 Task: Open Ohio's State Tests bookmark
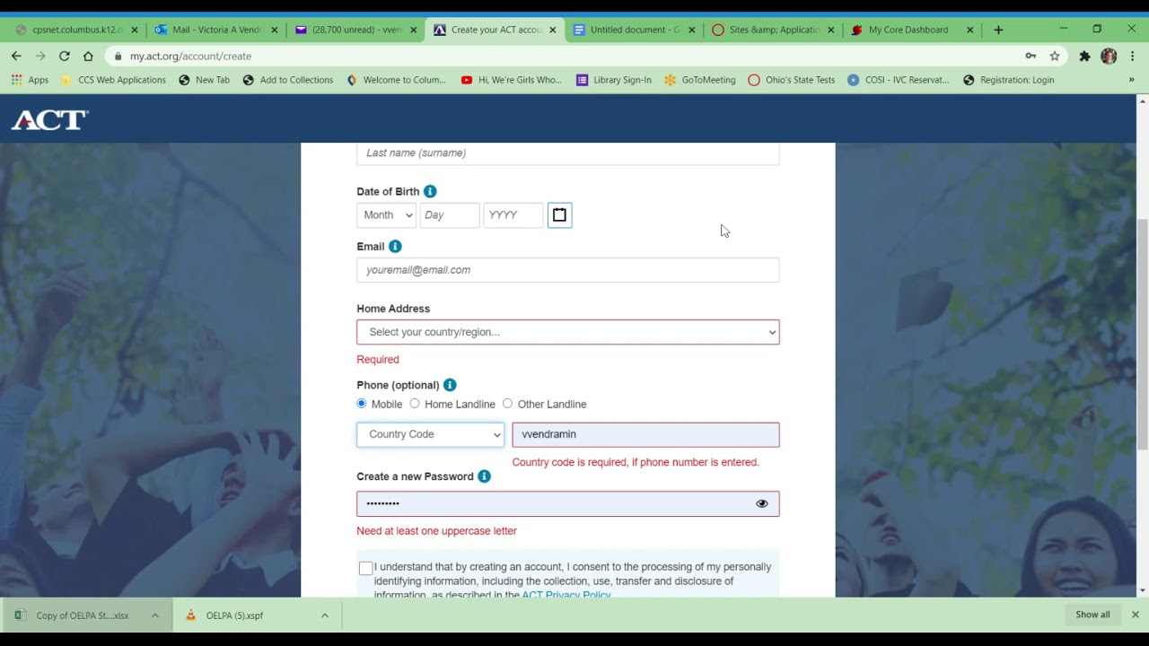(x=792, y=80)
